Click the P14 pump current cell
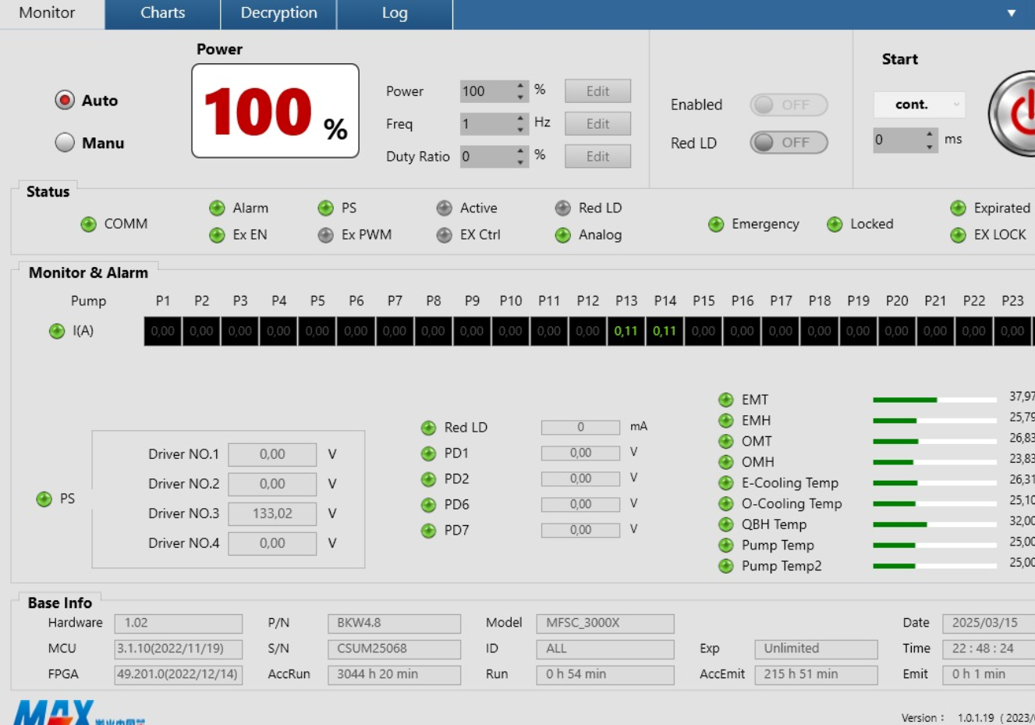This screenshot has width=1035, height=725. 665,331
